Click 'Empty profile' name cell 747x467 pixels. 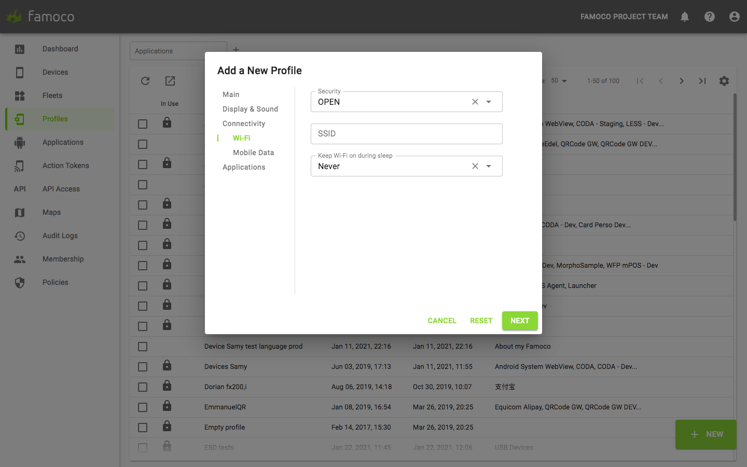pos(225,428)
